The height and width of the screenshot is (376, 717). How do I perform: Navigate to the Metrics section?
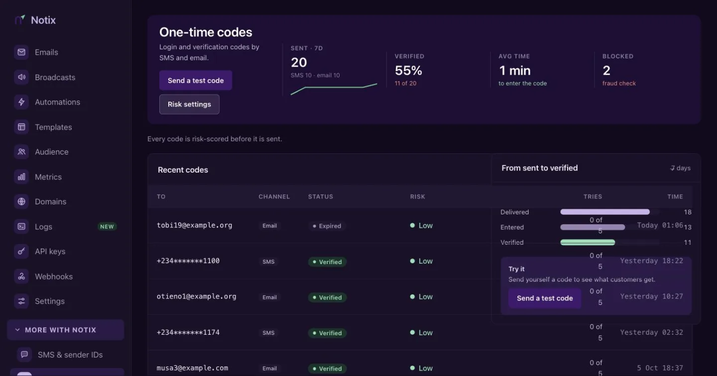click(x=48, y=177)
